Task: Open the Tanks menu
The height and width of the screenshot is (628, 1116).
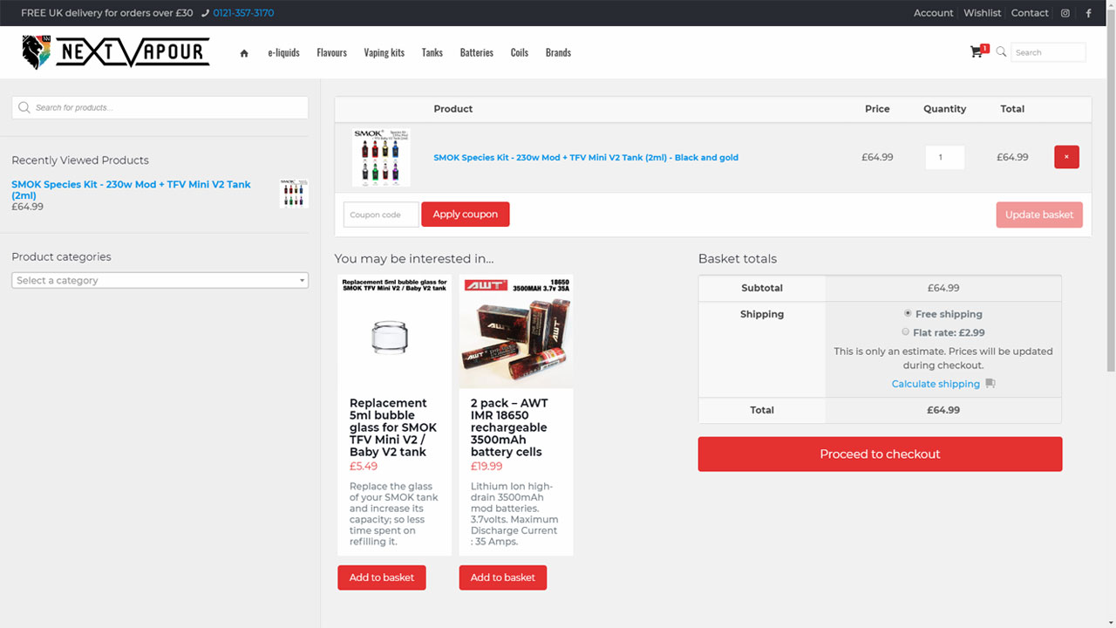Action: pos(432,52)
